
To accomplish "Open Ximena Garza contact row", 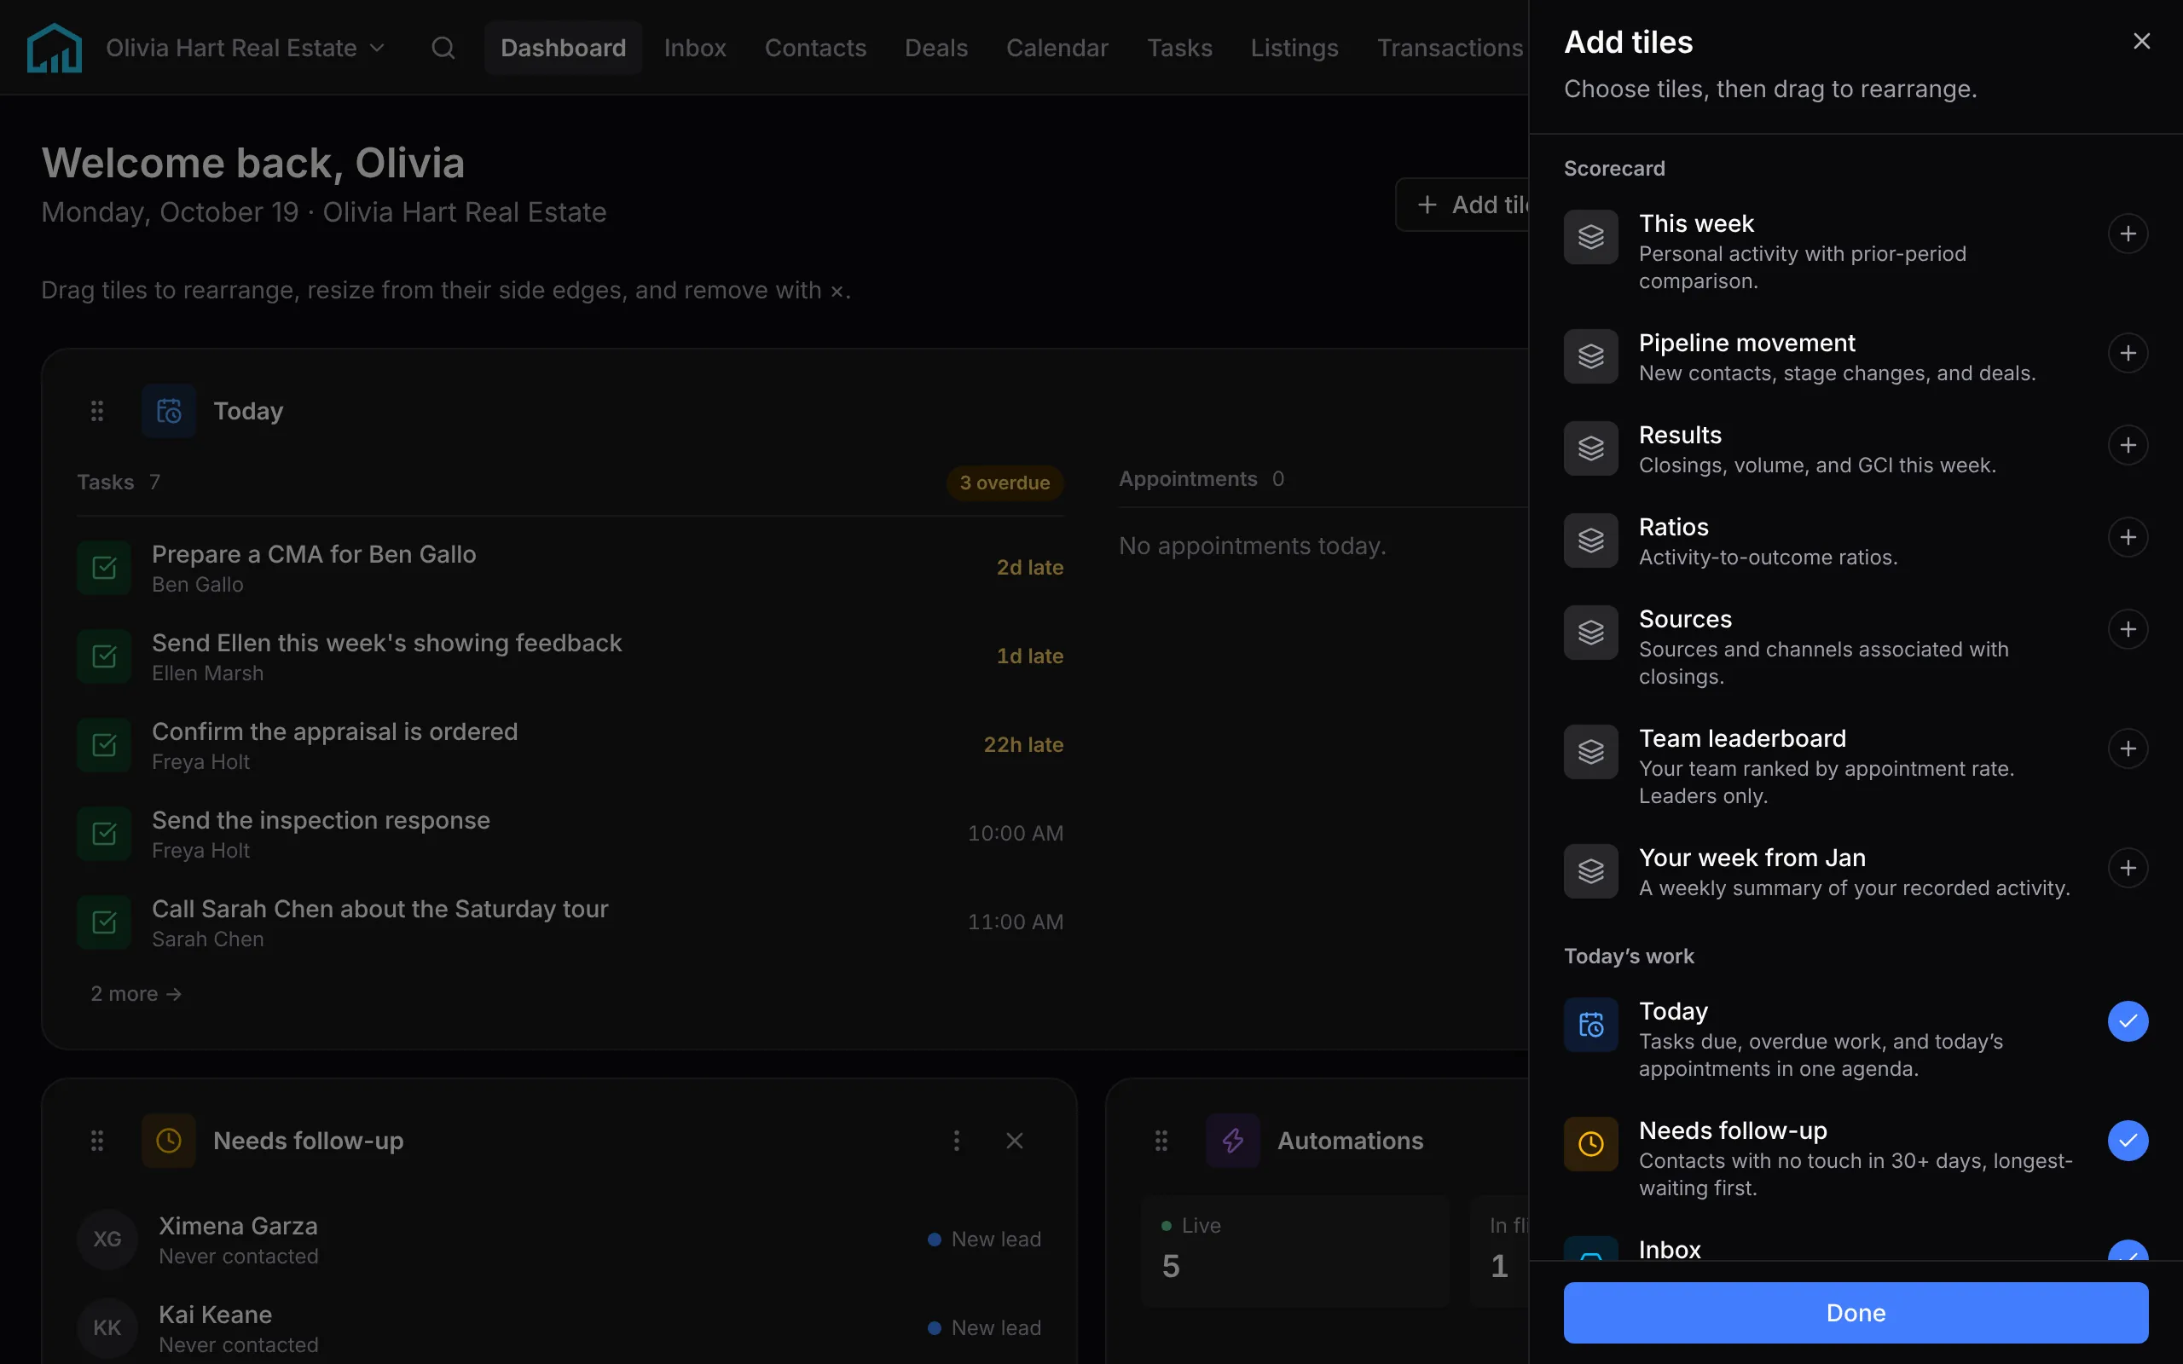I will [559, 1239].
